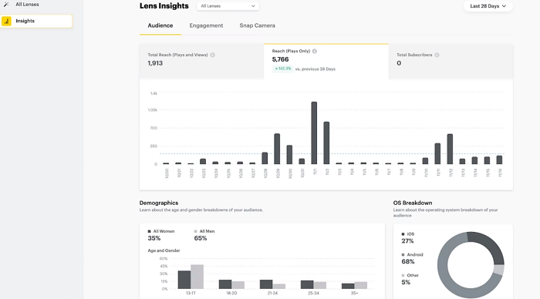The image size is (540, 299).
Task: Switch to the Snap Camera tab
Action: tap(257, 25)
